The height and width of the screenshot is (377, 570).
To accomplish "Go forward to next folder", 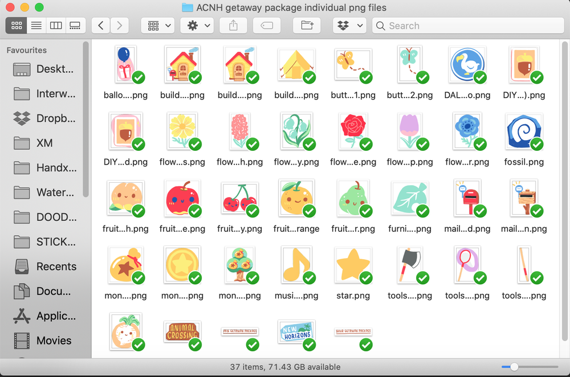I will tap(120, 26).
